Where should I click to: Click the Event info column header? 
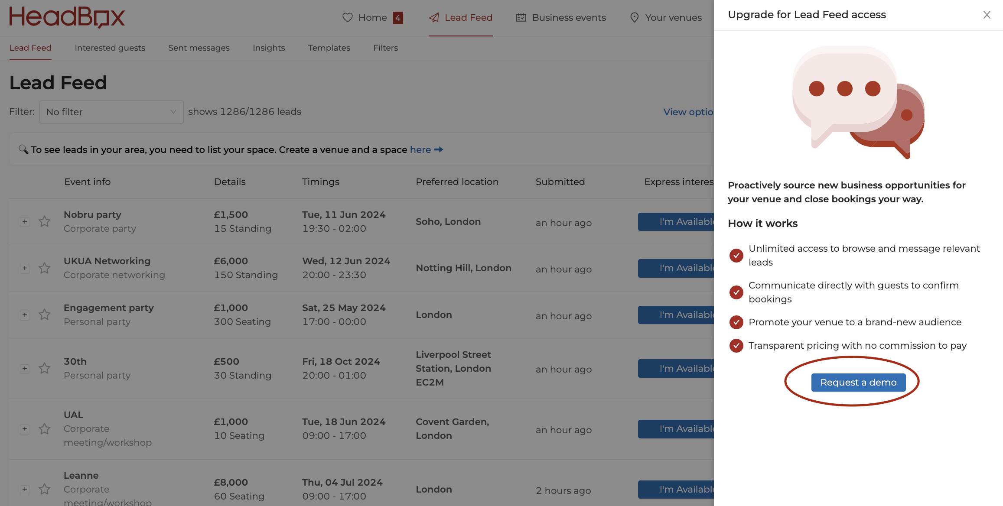(x=88, y=182)
